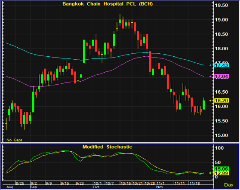Click the yellow 12.89 stochastic value tag
Screen dimensions: 240x190
pos(222,173)
